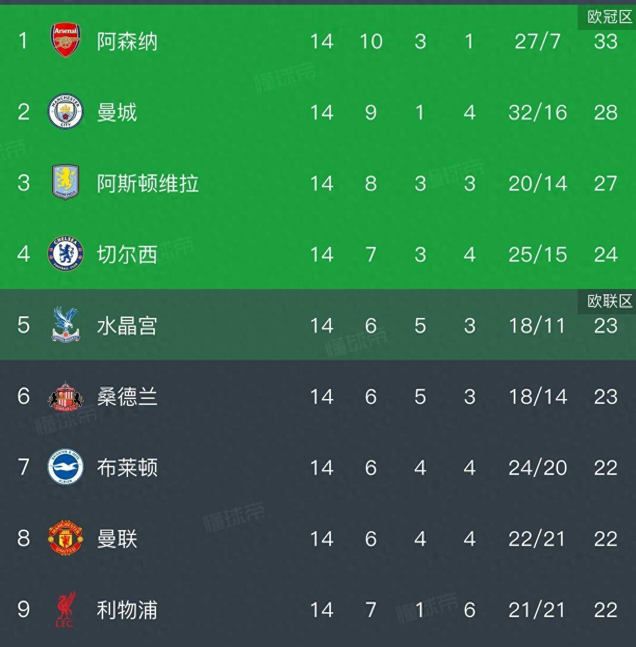Click Arsenal's 33 points value

point(605,41)
